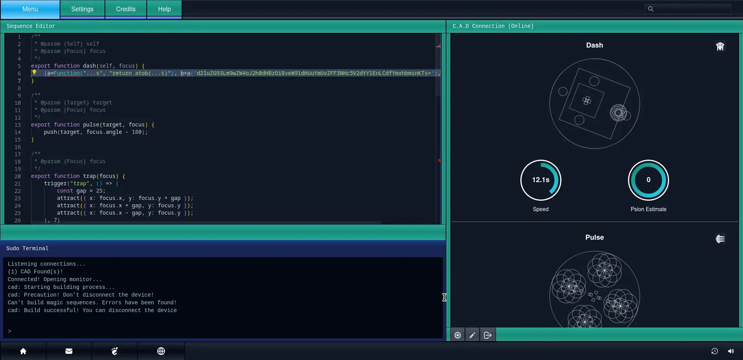Click the pencil edit icon
Image resolution: width=743 pixels, height=360 pixels.
point(472,335)
